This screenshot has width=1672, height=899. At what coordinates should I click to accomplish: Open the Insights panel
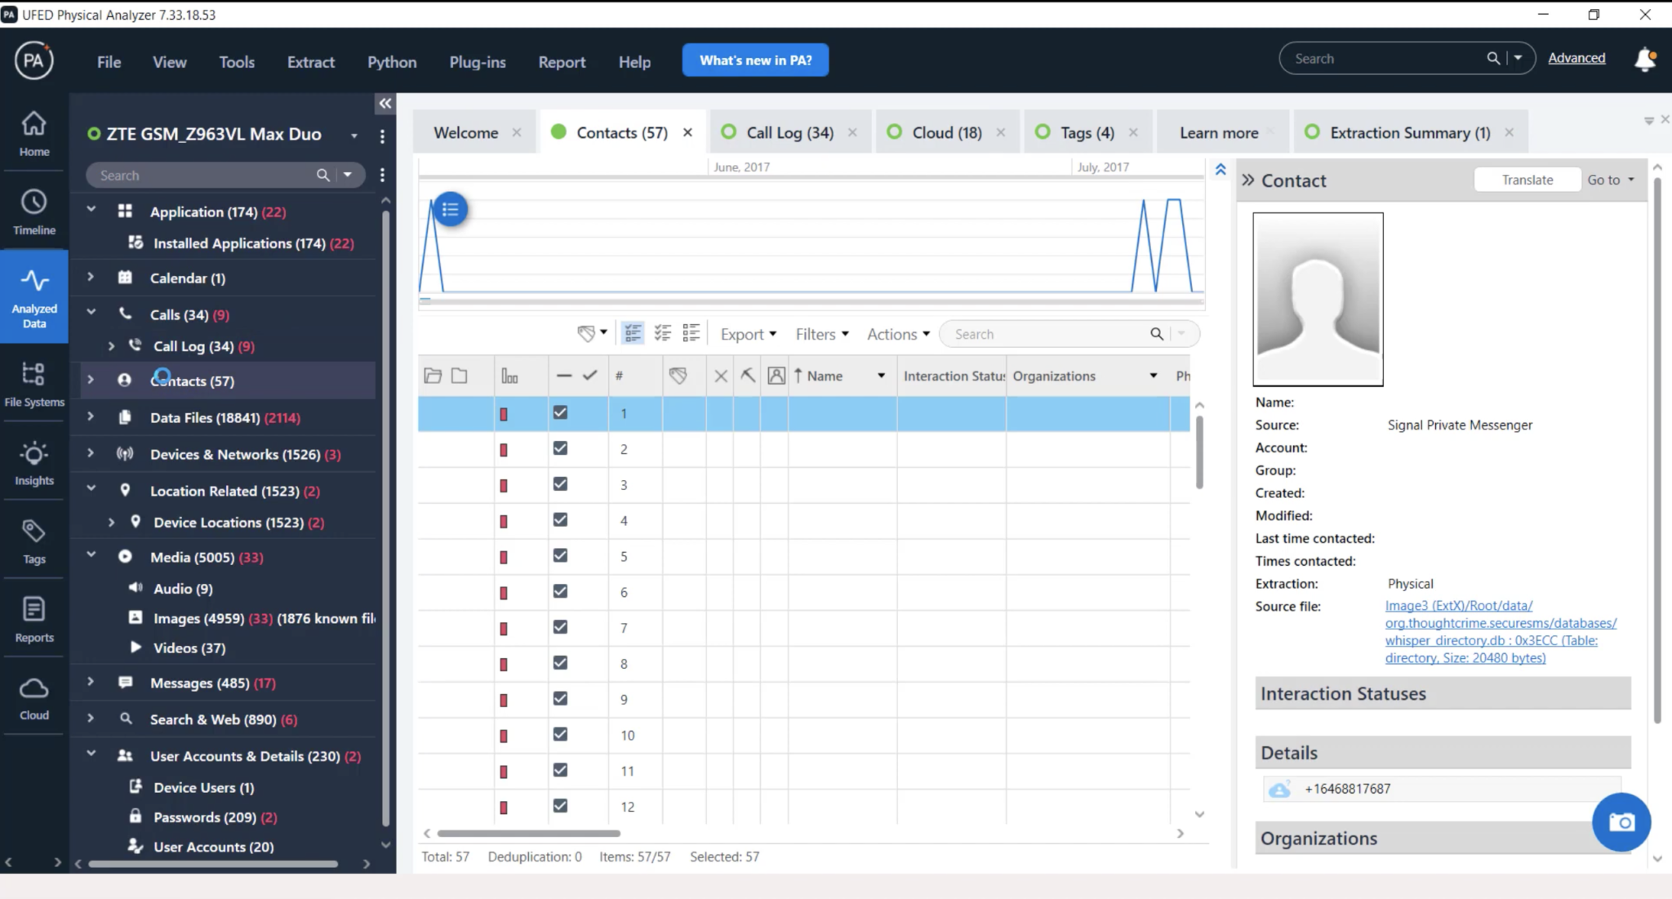pos(33,462)
